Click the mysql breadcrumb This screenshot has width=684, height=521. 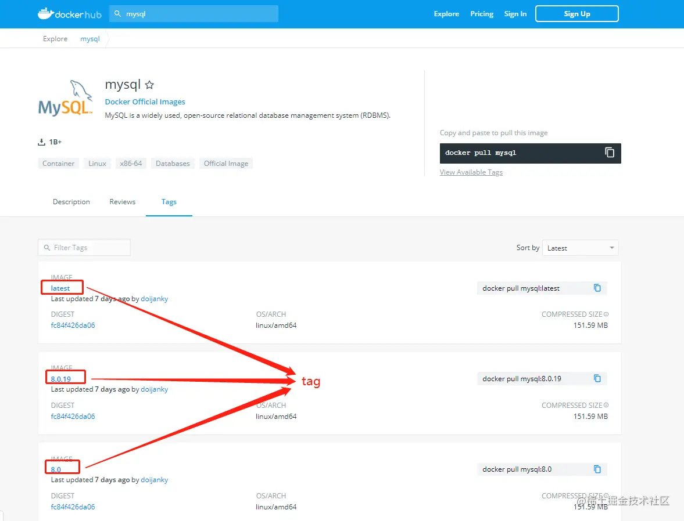pos(90,39)
